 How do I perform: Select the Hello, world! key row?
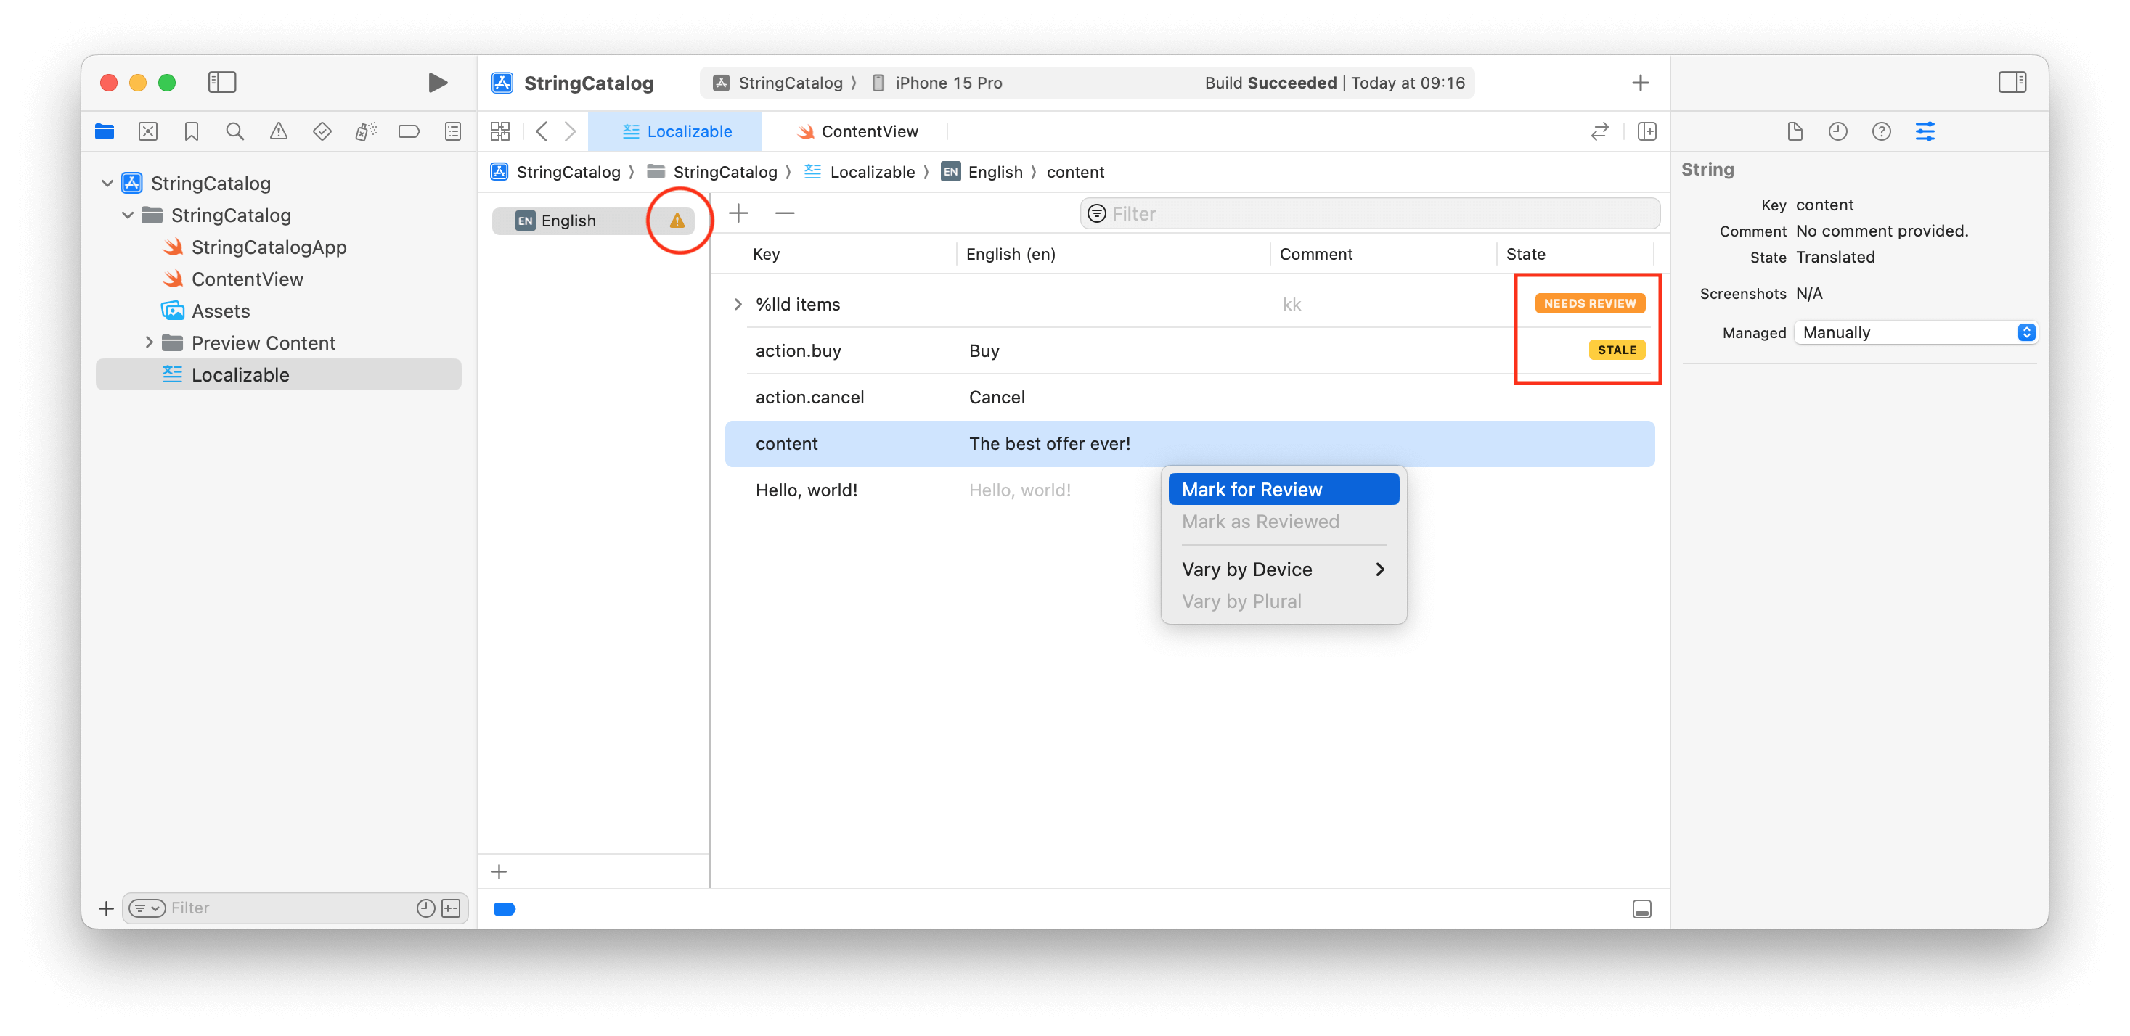pos(807,490)
